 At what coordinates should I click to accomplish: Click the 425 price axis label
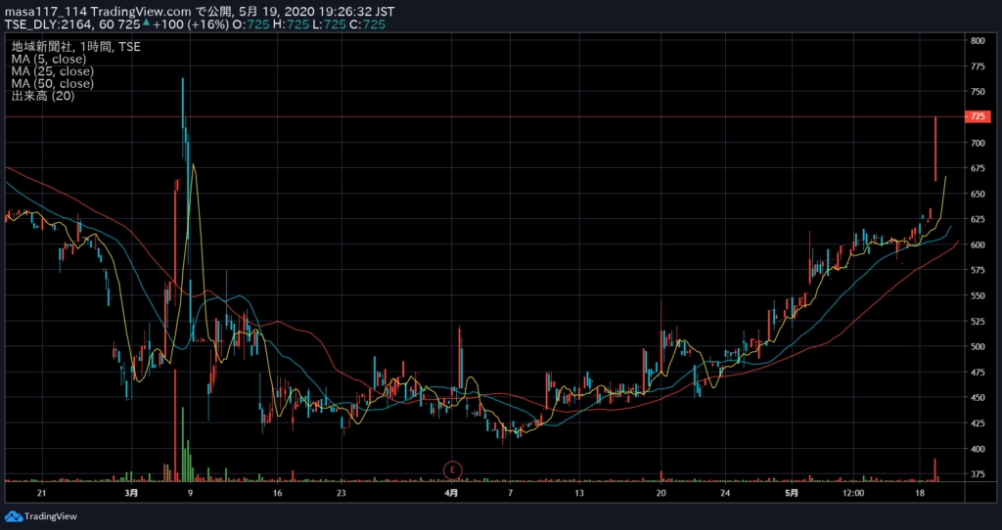978,422
